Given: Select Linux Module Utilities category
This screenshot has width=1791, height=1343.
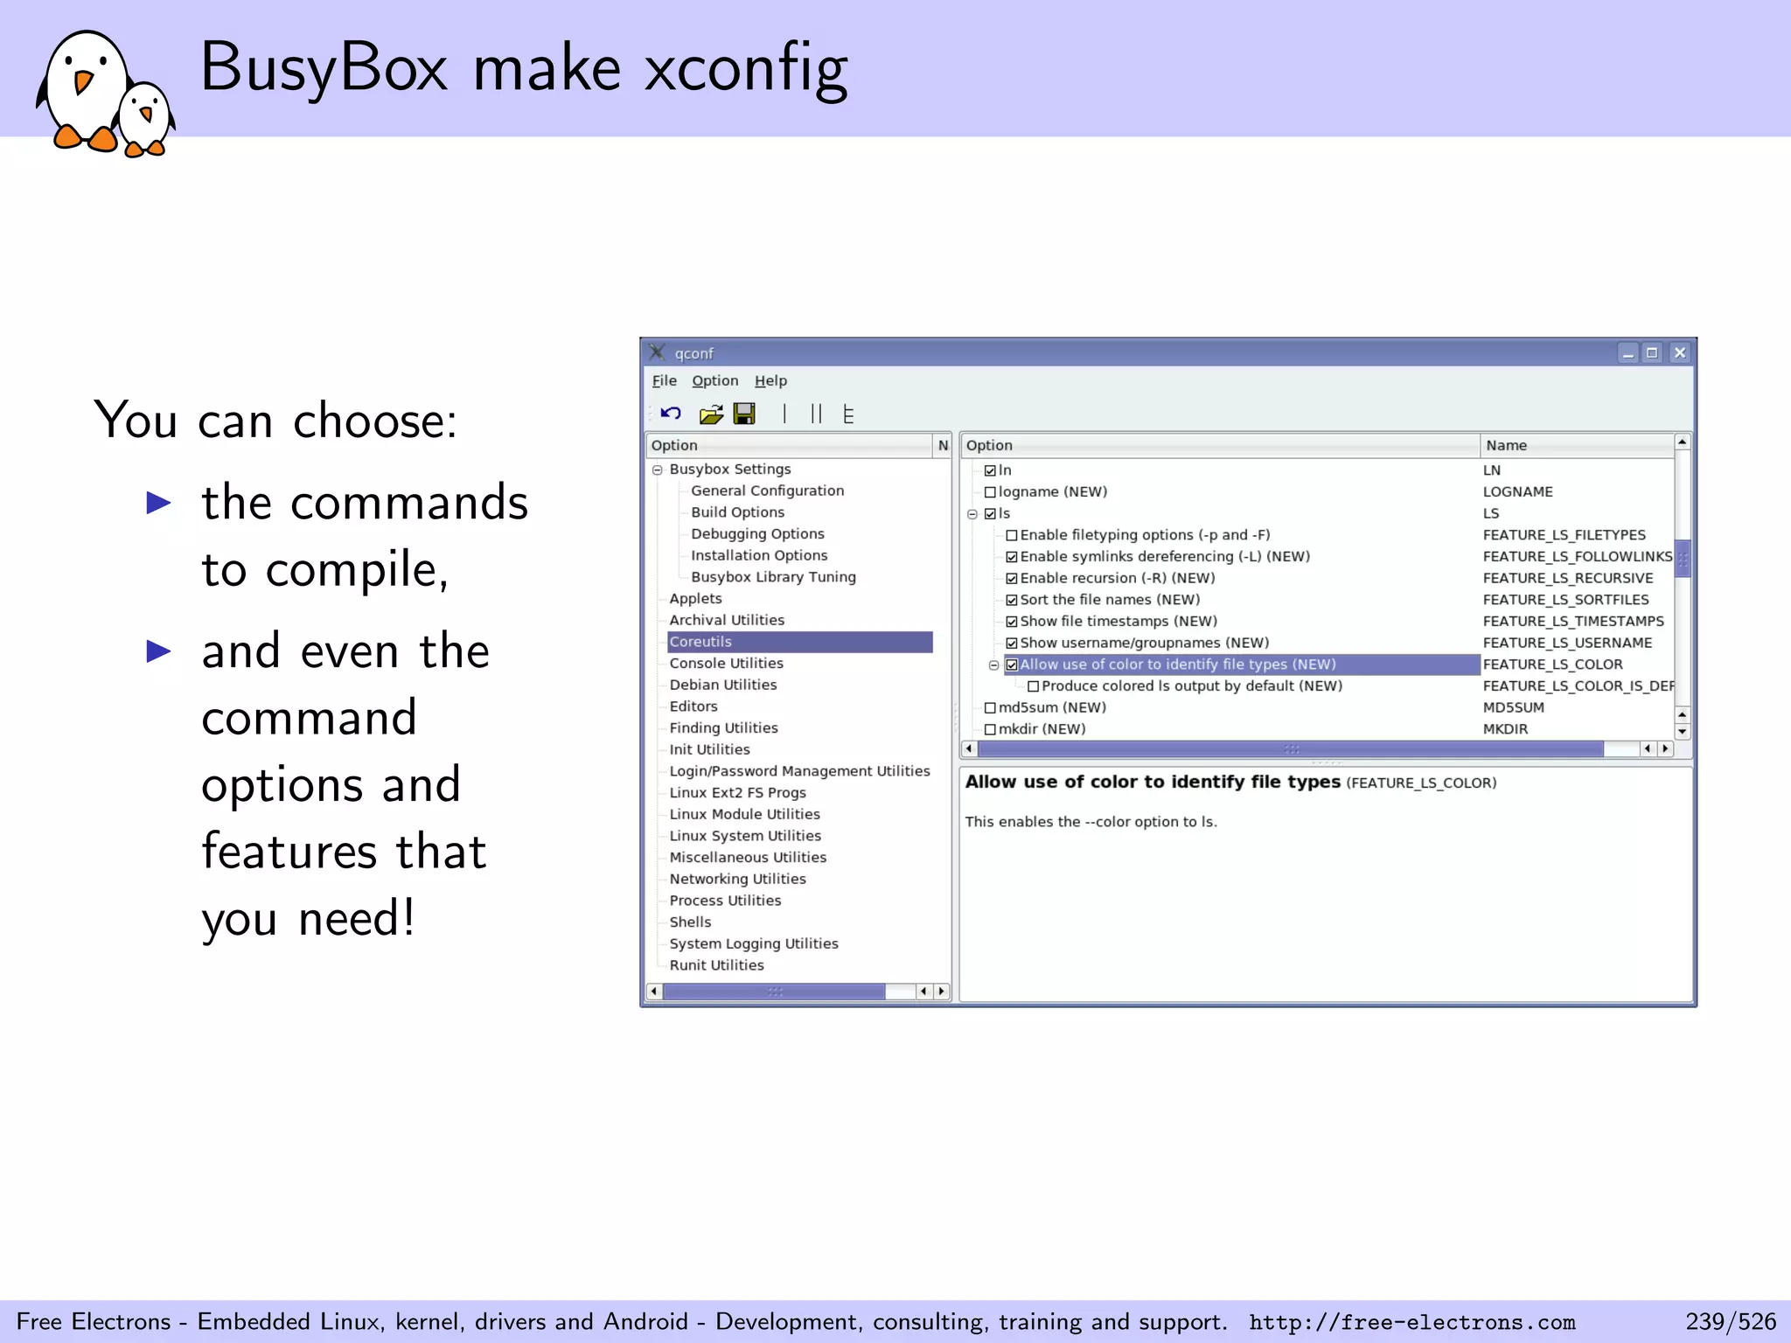Looking at the screenshot, I should click(744, 814).
